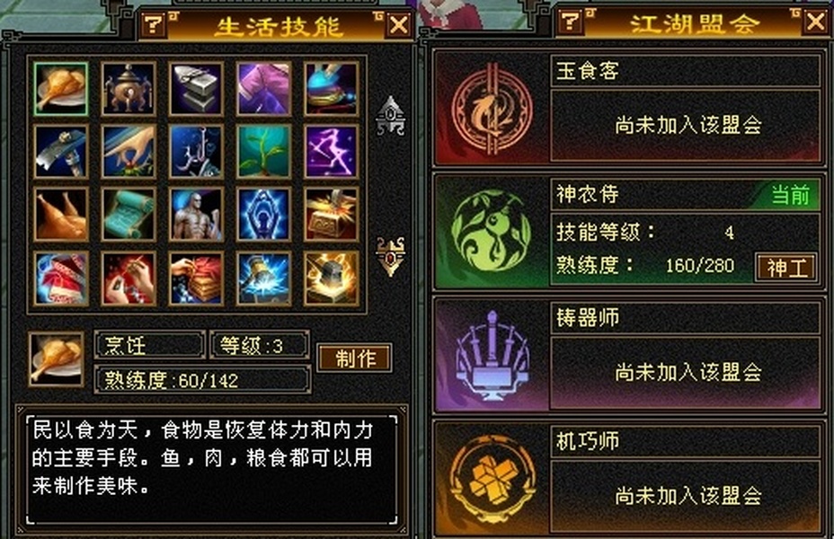Open the 玉食客 guild entry
The image size is (834, 539).
(x=628, y=108)
